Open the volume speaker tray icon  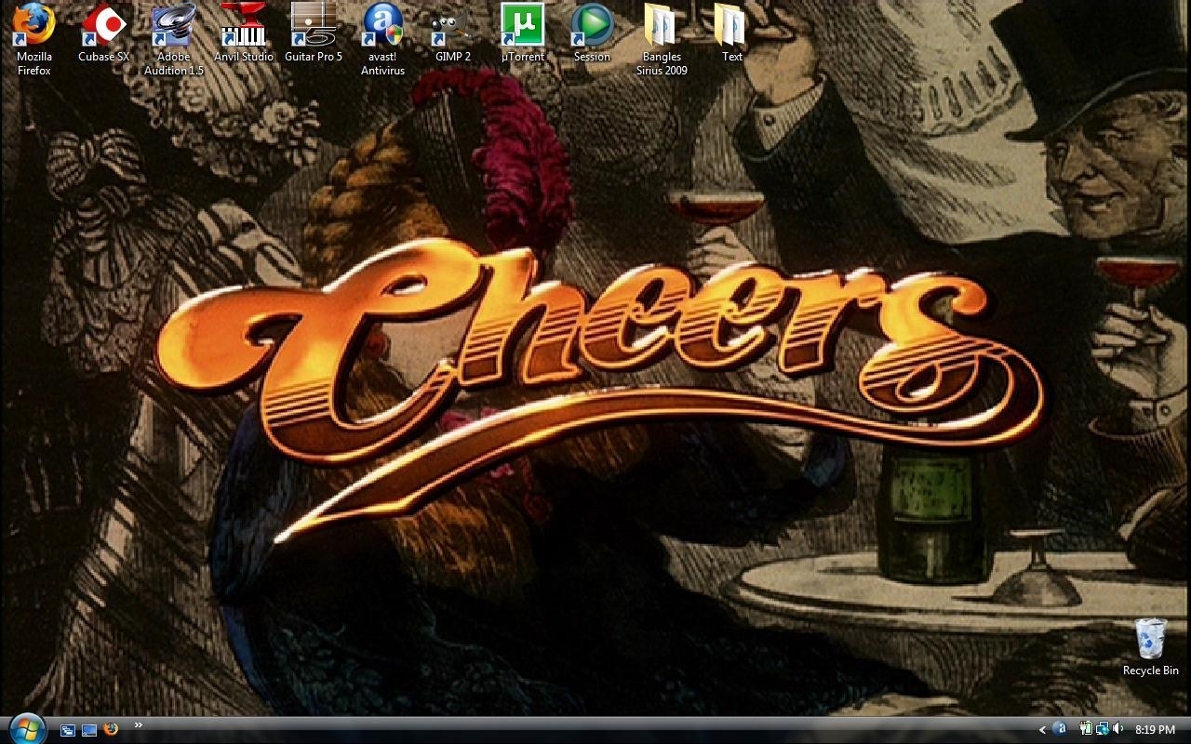pyautogui.click(x=1117, y=729)
